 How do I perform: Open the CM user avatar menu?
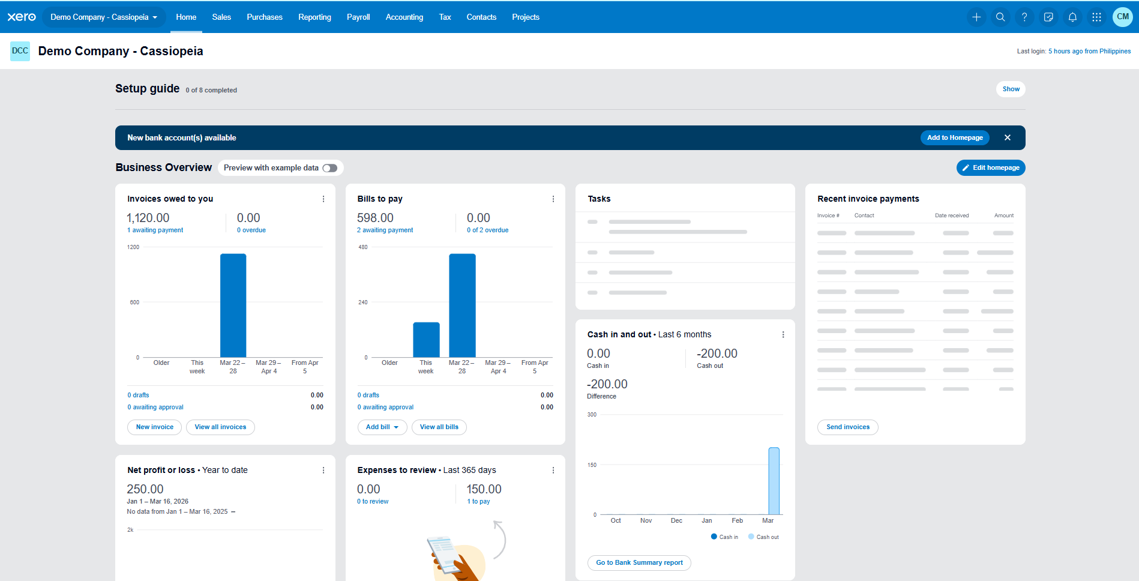coord(1122,17)
